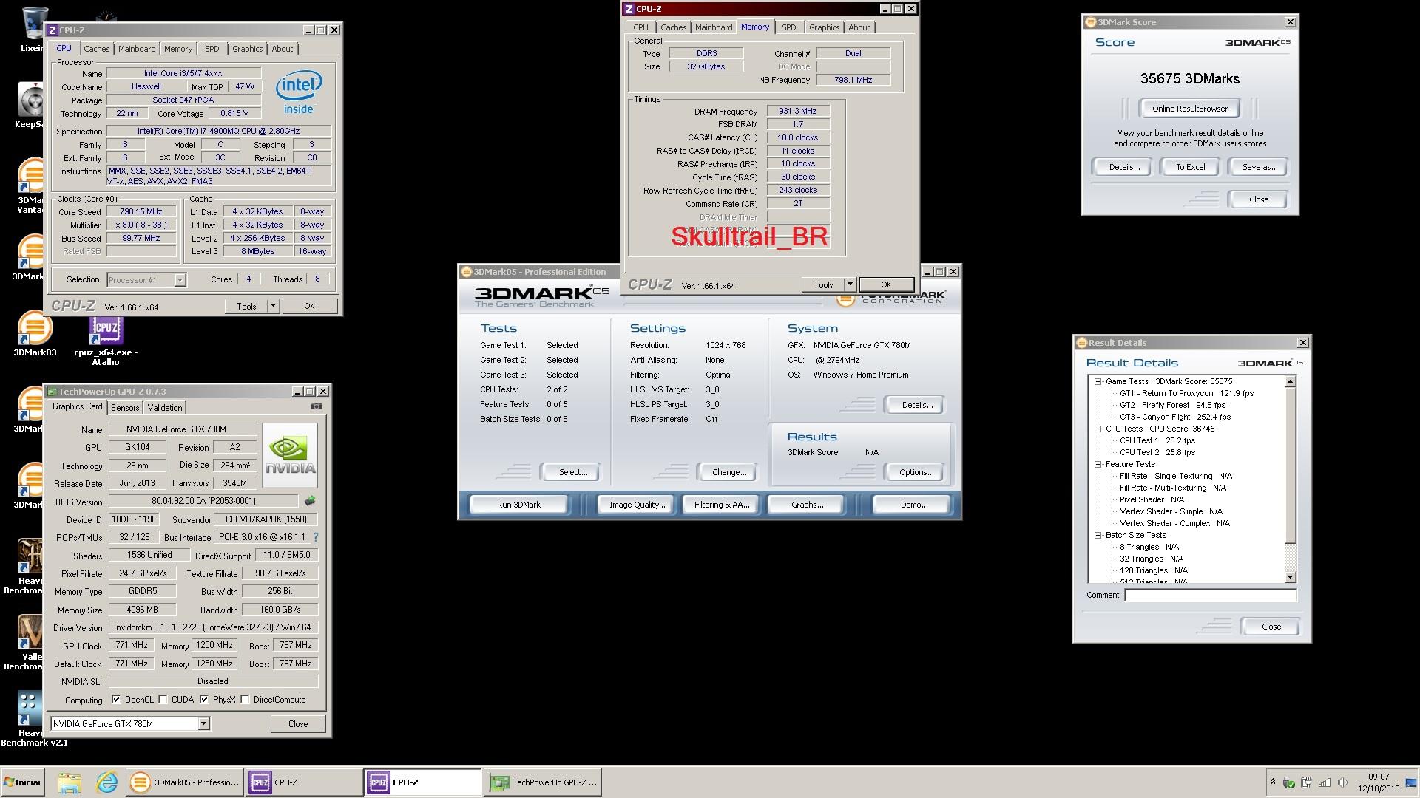Switch to Mainboard tab in left CPU-Z
Screen dimensions: 1420x798
137,49
